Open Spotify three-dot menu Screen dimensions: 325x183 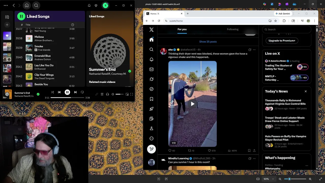[x=6, y=5]
